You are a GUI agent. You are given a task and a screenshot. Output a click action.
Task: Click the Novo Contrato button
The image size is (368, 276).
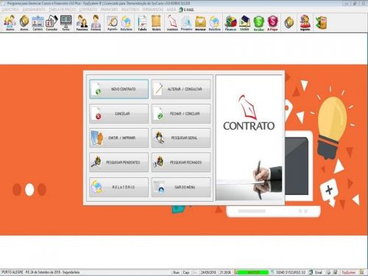click(x=119, y=89)
